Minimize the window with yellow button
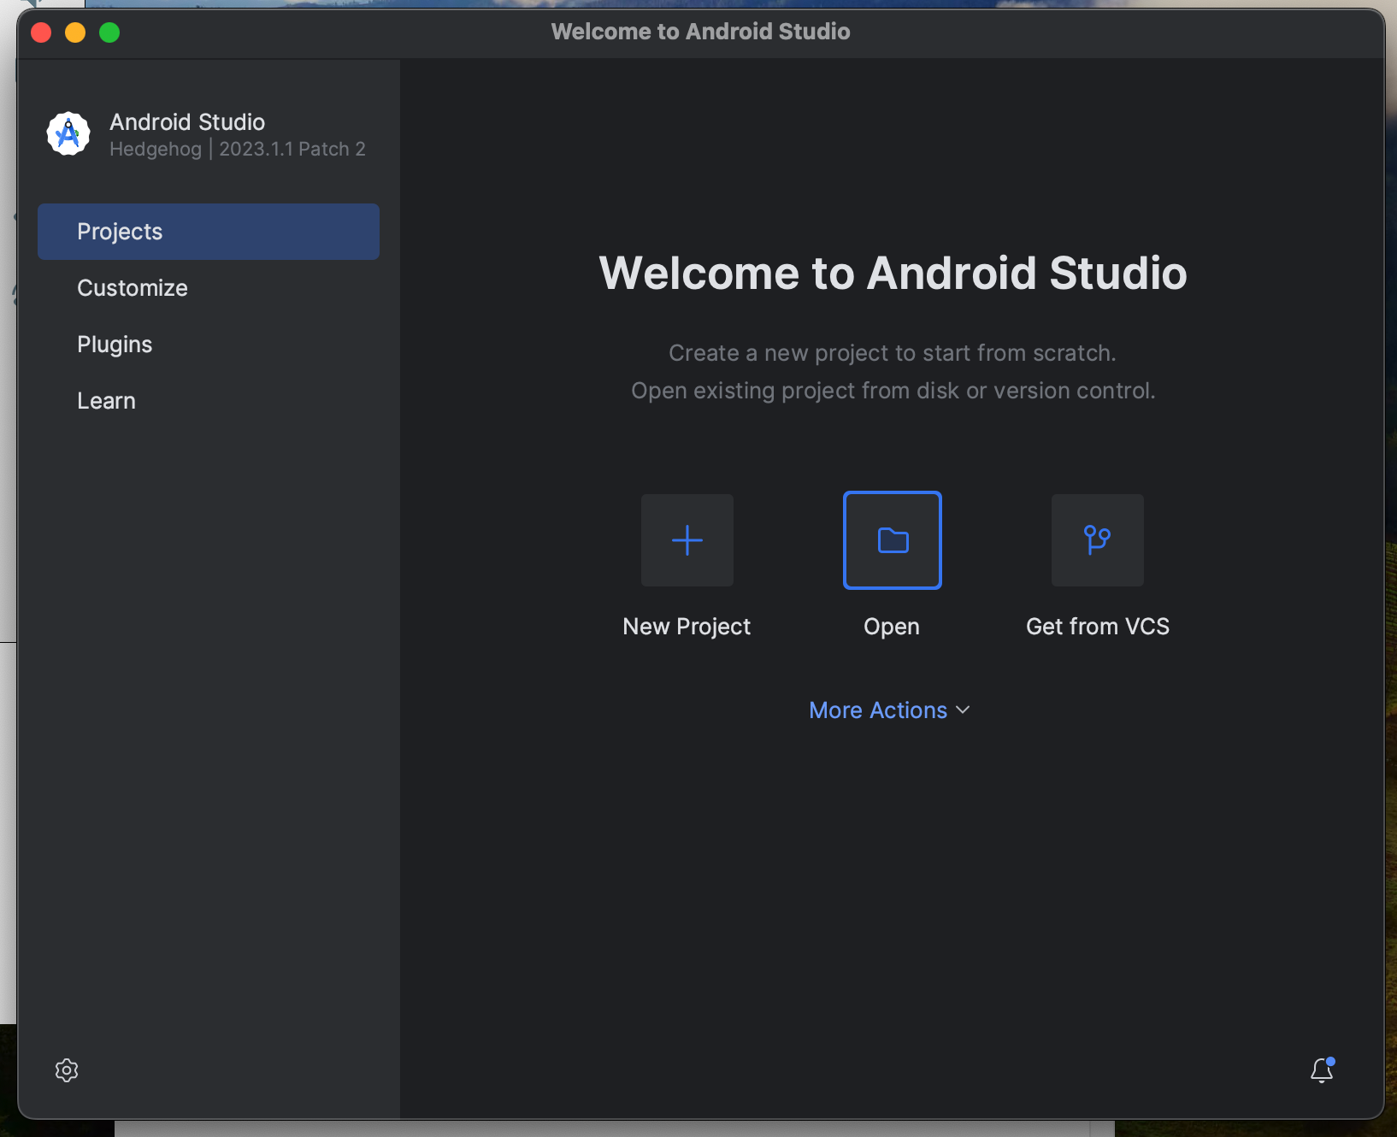 click(x=75, y=32)
